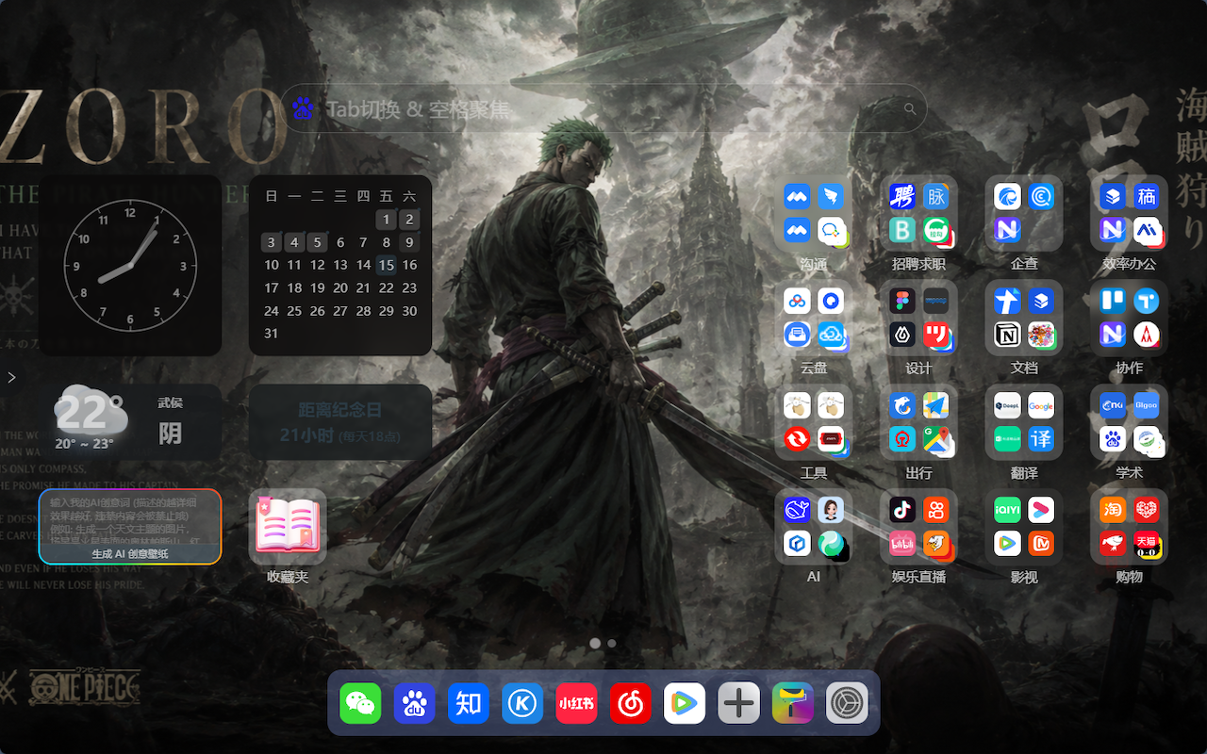Open the 工具 folder
Image resolution: width=1207 pixels, height=754 pixels.
pyautogui.click(x=814, y=422)
